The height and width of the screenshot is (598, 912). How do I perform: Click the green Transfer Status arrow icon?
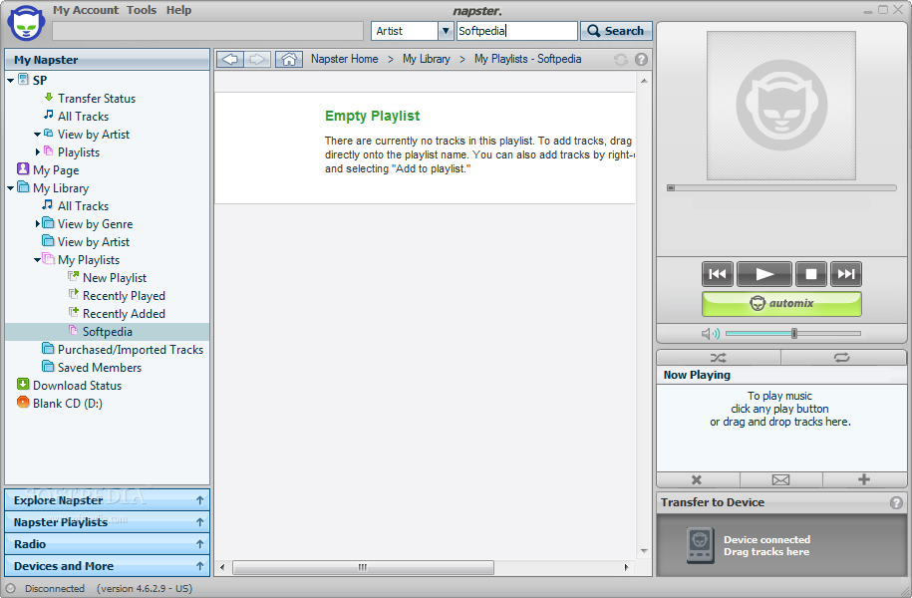[x=49, y=97]
